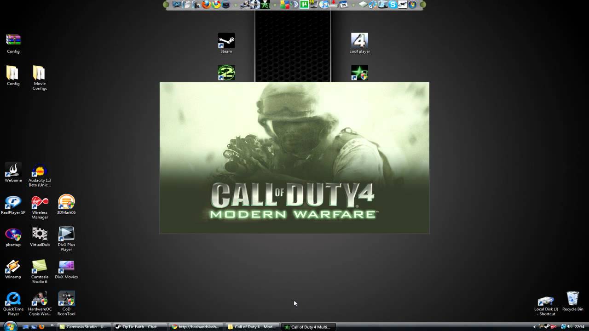This screenshot has height=331, width=589.
Task: Open Local Disk (J) shortcut
Action: point(546,305)
